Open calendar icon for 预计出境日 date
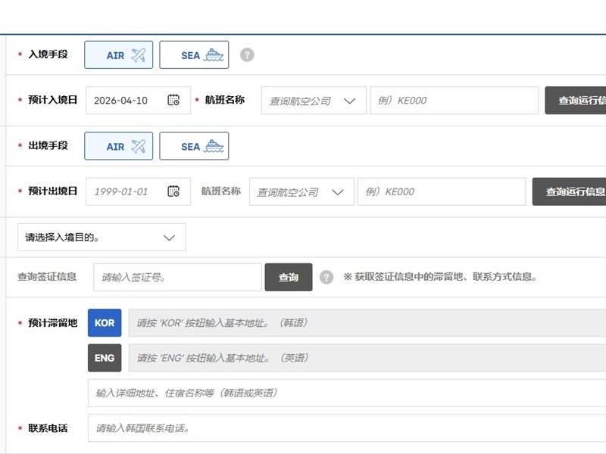 (173, 191)
